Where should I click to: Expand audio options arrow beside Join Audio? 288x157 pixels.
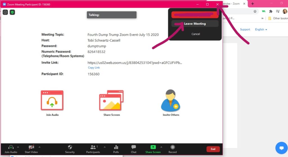coord(18,147)
